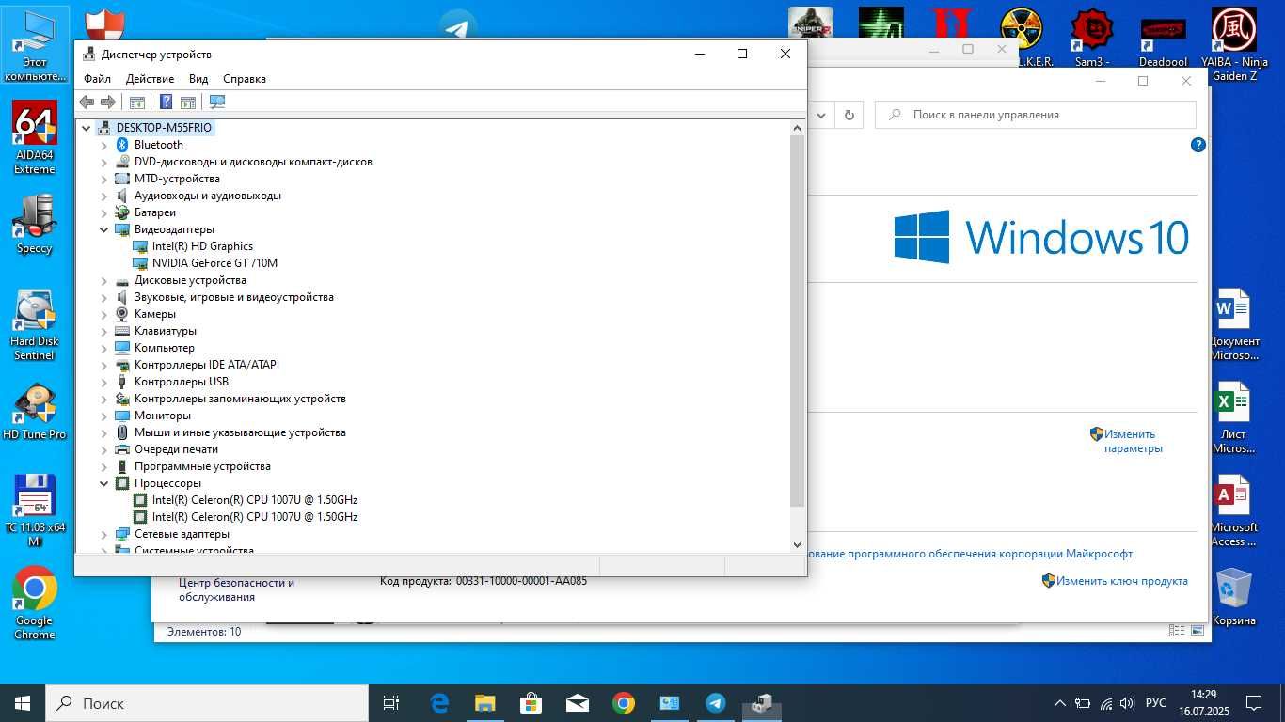
Task: Open the Microsoft Access desktop shortcut
Action: click(x=1233, y=510)
